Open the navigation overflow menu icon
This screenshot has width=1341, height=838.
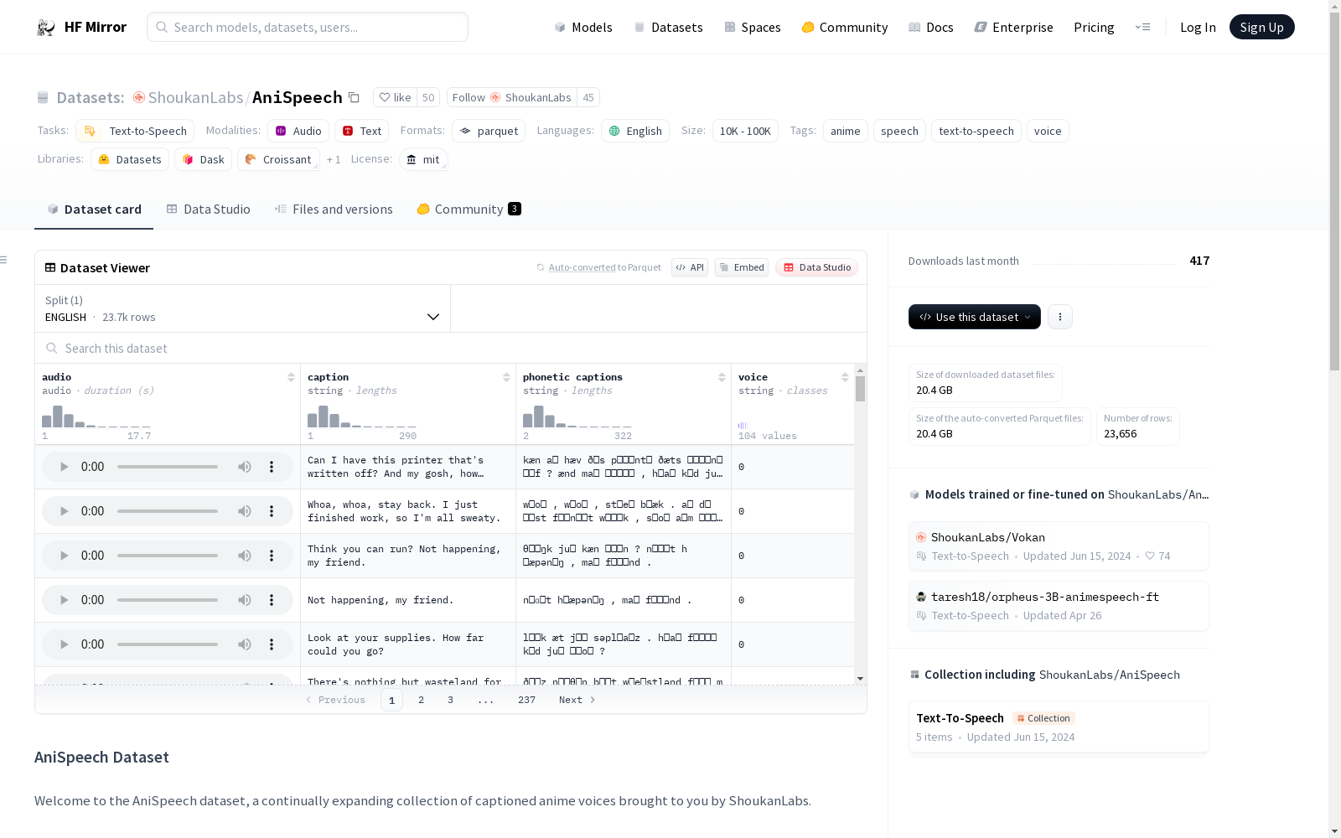tap(1142, 27)
